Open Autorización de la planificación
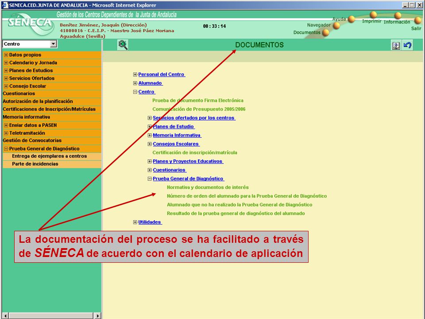The height and width of the screenshot is (319, 425). point(38,101)
